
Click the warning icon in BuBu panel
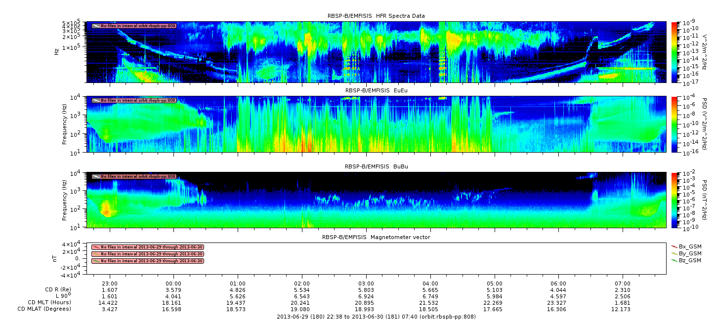point(96,176)
